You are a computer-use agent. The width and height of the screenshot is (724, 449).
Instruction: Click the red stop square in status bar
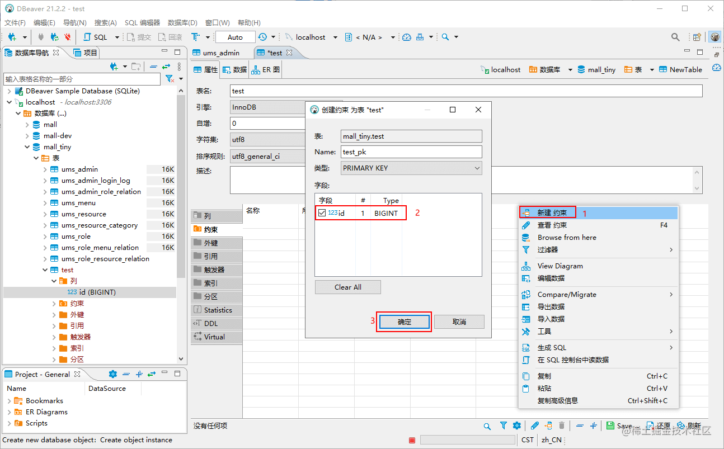click(412, 440)
